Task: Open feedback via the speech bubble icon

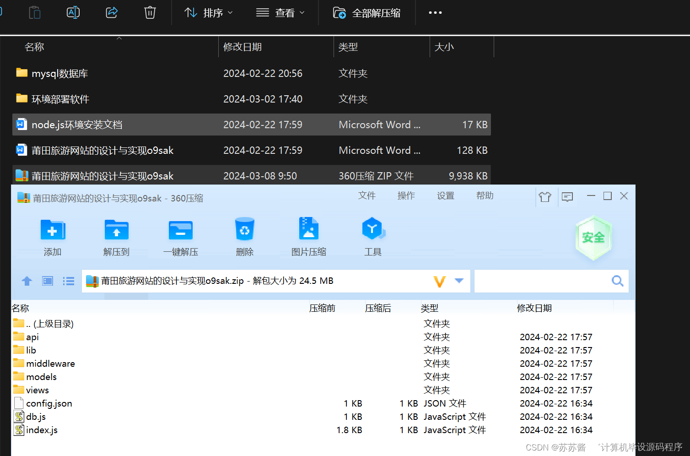Action: coord(567,196)
